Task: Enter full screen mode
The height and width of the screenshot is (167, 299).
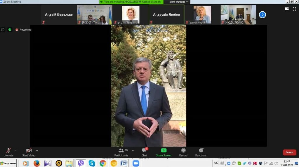Action: click(x=294, y=9)
